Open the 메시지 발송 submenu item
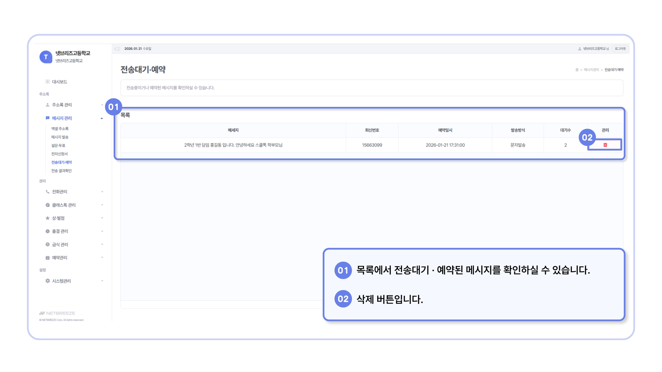662x372 pixels. click(x=60, y=137)
